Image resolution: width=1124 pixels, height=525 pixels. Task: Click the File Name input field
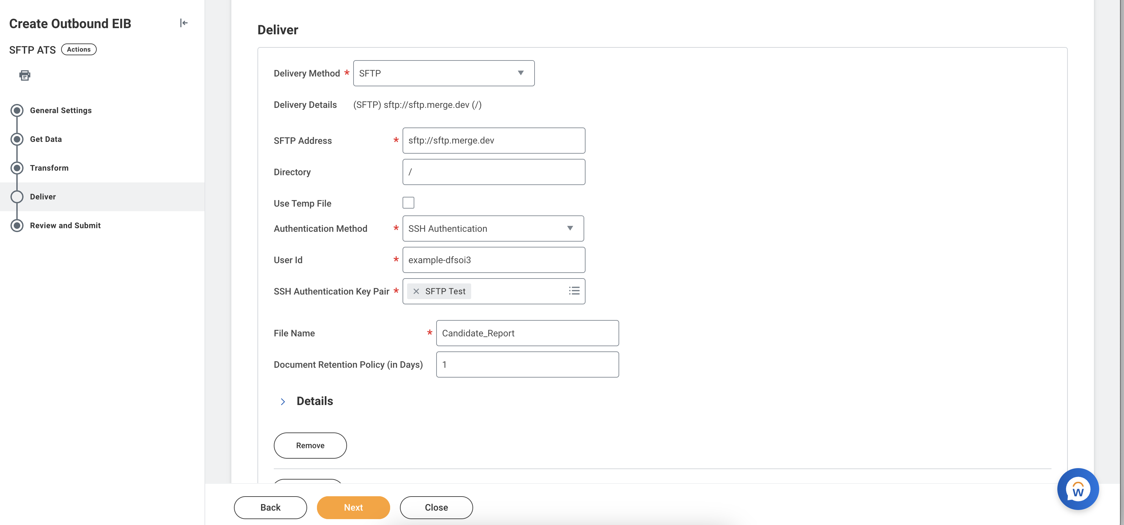click(527, 333)
